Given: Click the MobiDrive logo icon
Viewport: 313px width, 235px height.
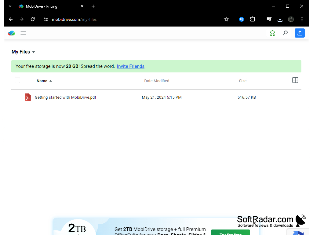Looking at the screenshot, I should [x=11, y=33].
